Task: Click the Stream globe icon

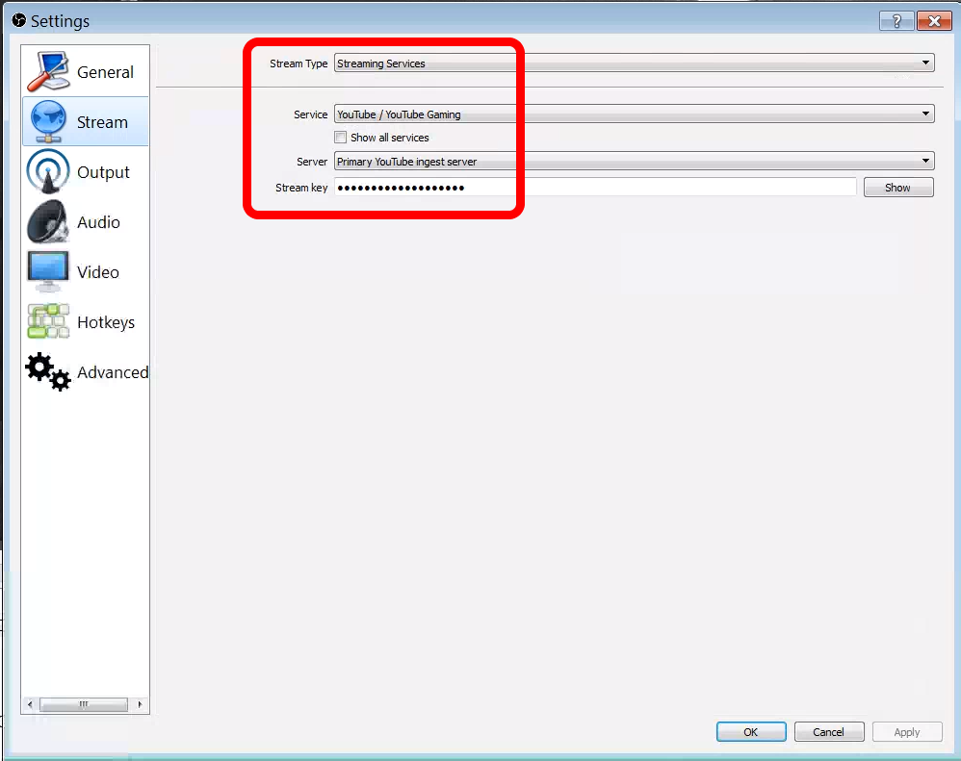Action: pos(48,121)
